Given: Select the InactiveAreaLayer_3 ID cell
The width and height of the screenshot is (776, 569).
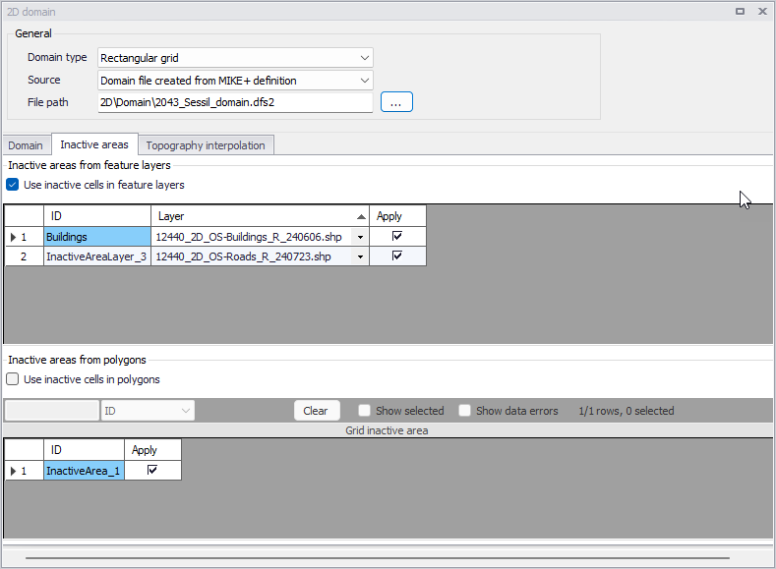Looking at the screenshot, I should 97,256.
